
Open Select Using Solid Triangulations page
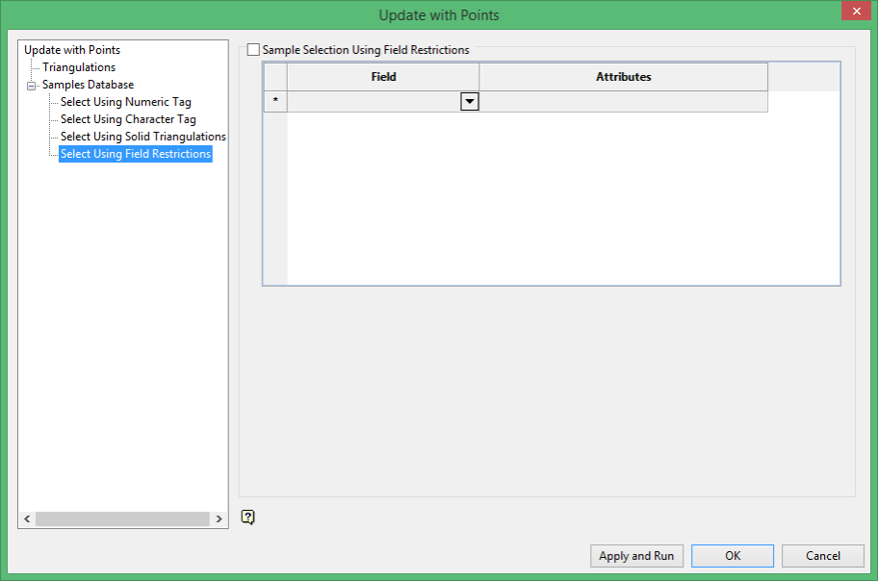point(143,137)
